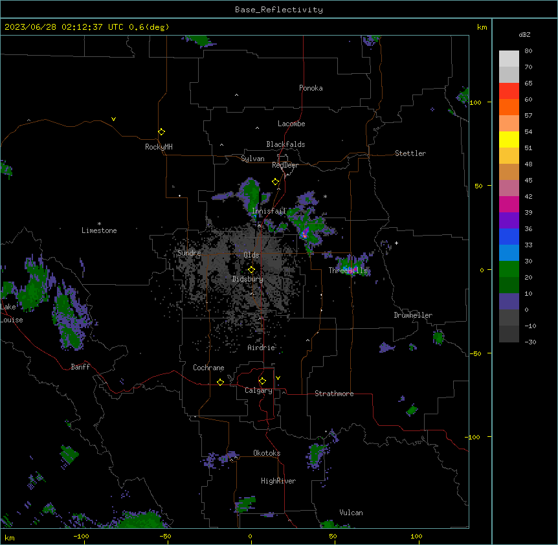This screenshot has width=558, height=545.
Task: Click the 100 label on the bottom axis
Action: (x=416, y=536)
